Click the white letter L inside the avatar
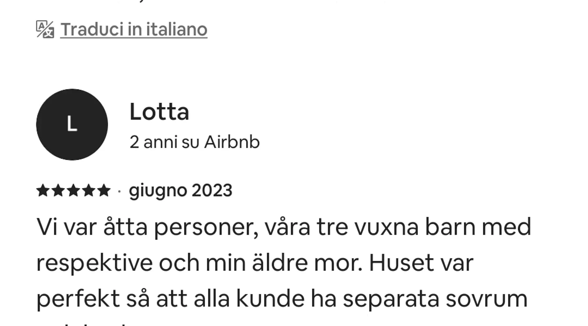 [72, 124]
